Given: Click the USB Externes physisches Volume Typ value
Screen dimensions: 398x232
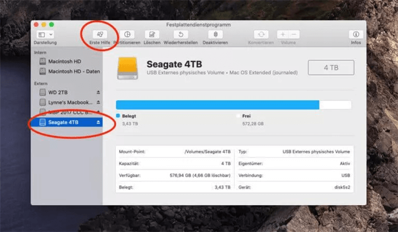Looking at the screenshot, I should (x=316, y=151).
